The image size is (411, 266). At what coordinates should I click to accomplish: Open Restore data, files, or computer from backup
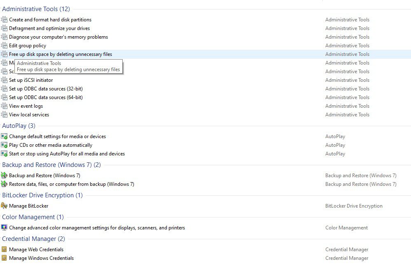[x=72, y=184]
